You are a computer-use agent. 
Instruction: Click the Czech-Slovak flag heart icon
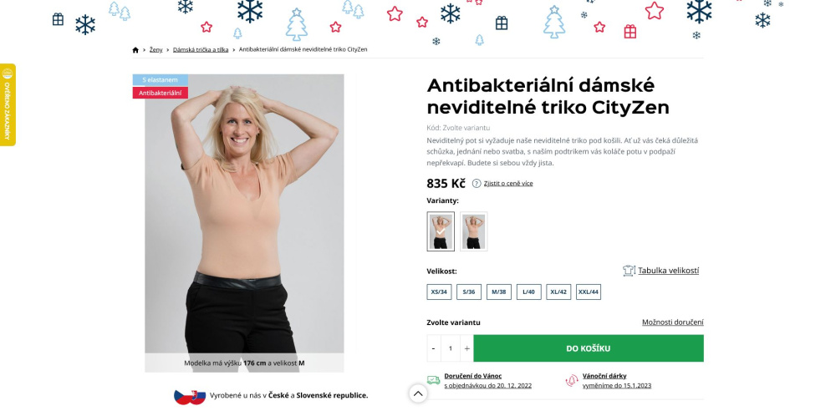[x=190, y=396]
